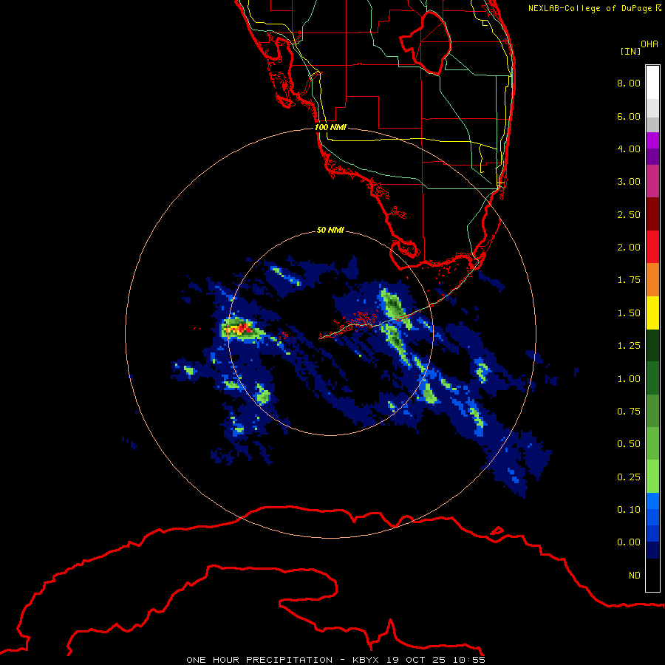Pick the yellow legend color swatch
This screenshot has width=665, height=665.
(x=652, y=313)
